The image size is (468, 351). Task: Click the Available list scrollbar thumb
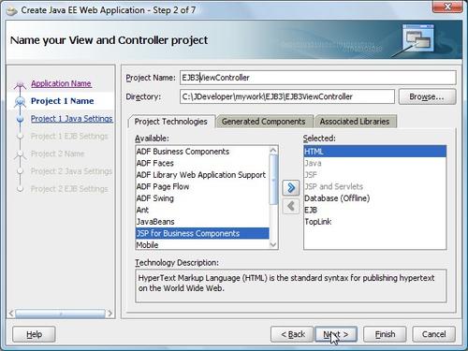(x=273, y=180)
